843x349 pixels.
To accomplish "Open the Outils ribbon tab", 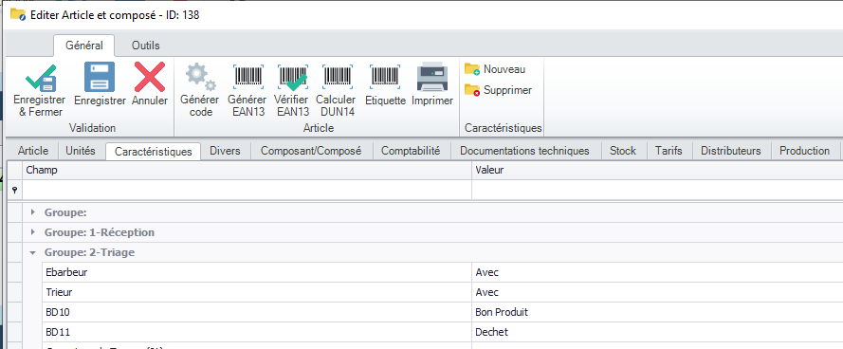I will click(x=146, y=46).
